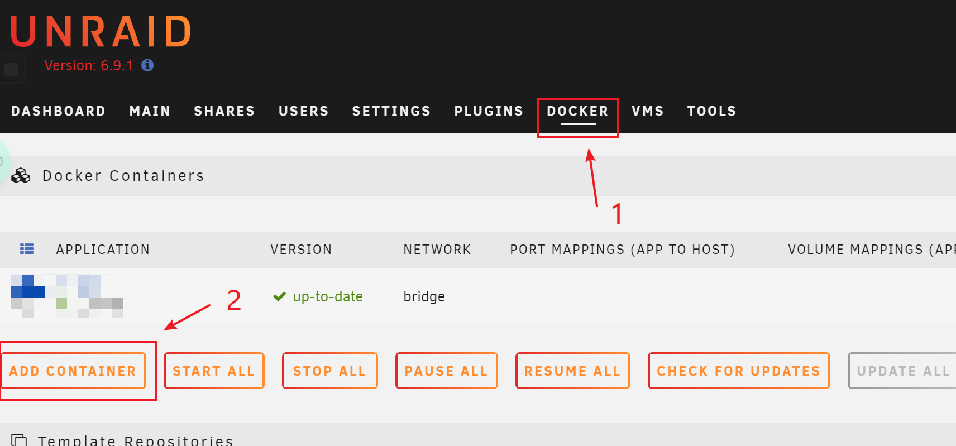
Task: Switch to the Users tab
Action: (304, 111)
